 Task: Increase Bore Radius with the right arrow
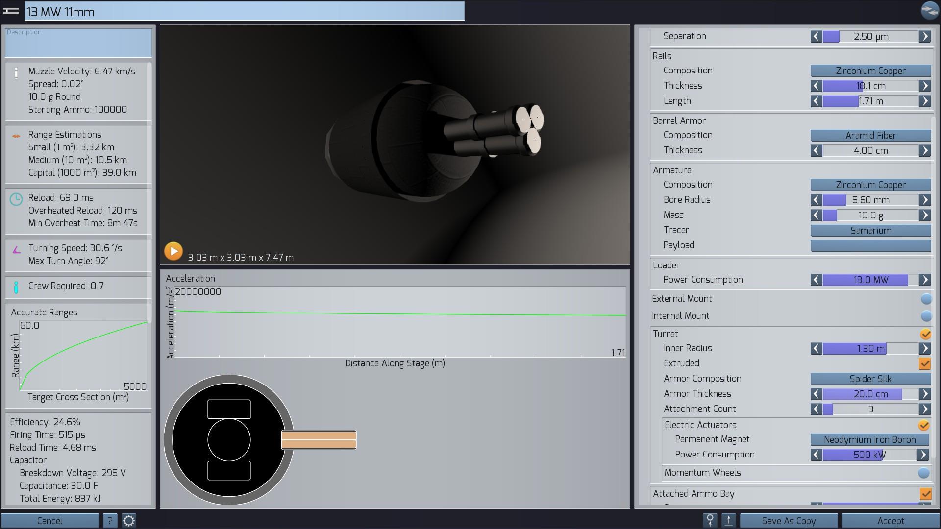pyautogui.click(x=924, y=200)
